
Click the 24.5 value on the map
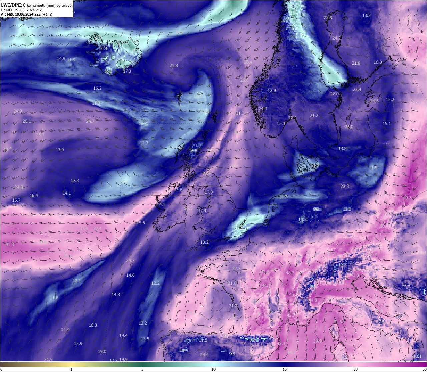374,101
